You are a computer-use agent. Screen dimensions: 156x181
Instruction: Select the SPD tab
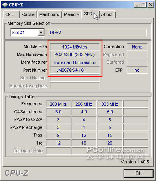(x=90, y=14)
